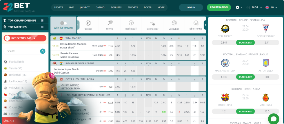Select odds 2.392 for Aurora Gaming
The width and height of the screenshot is (284, 124).
(117, 87)
